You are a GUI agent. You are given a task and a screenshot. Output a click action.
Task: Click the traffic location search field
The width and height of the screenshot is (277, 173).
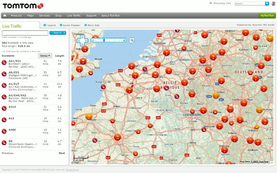pos(25,33)
